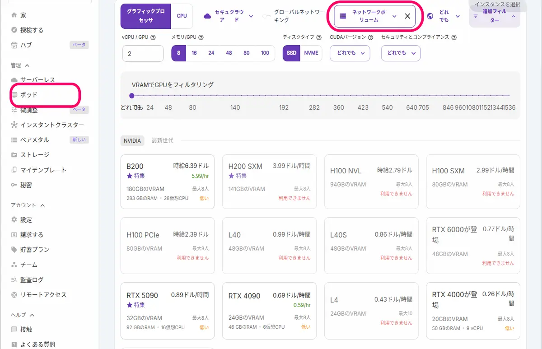The width and height of the screenshot is (542, 349).
Task: Switch to the 最新世代 tab
Action: click(x=163, y=141)
